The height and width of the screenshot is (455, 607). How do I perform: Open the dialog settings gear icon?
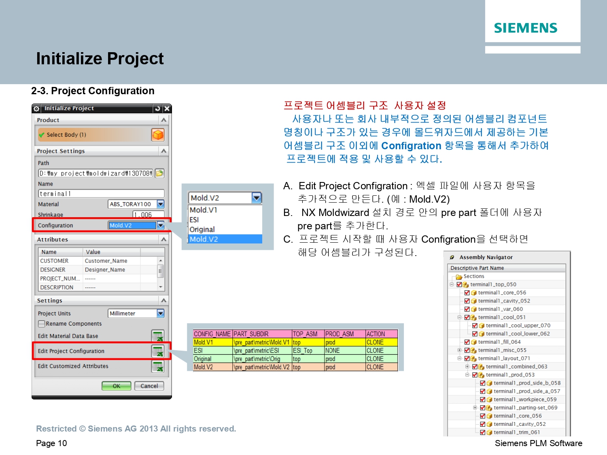click(x=36, y=108)
